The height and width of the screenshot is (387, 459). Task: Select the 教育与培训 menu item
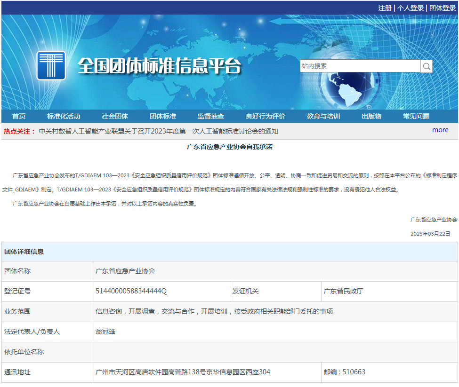(323, 116)
